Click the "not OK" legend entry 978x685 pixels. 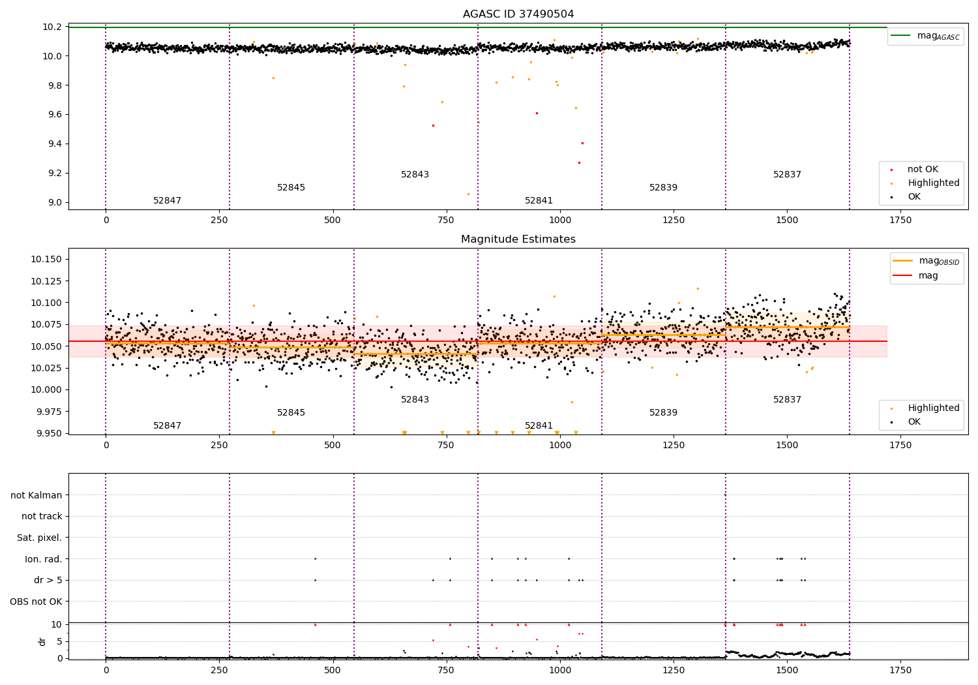click(x=923, y=170)
